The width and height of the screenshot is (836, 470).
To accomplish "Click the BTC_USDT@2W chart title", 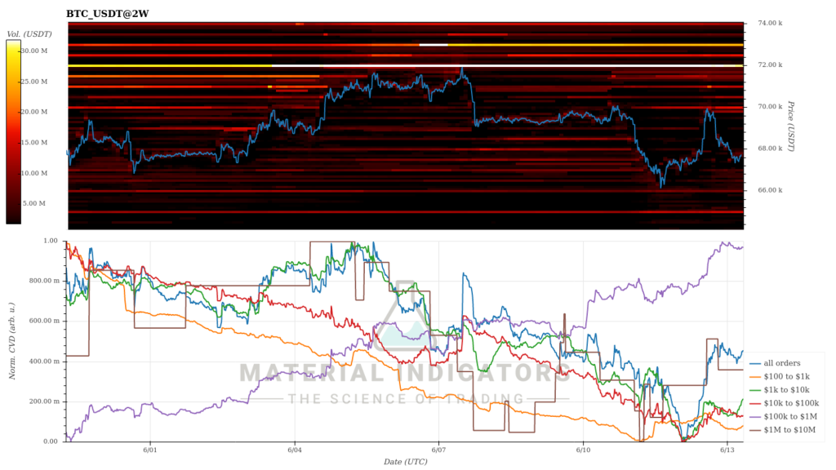I will pos(107,14).
